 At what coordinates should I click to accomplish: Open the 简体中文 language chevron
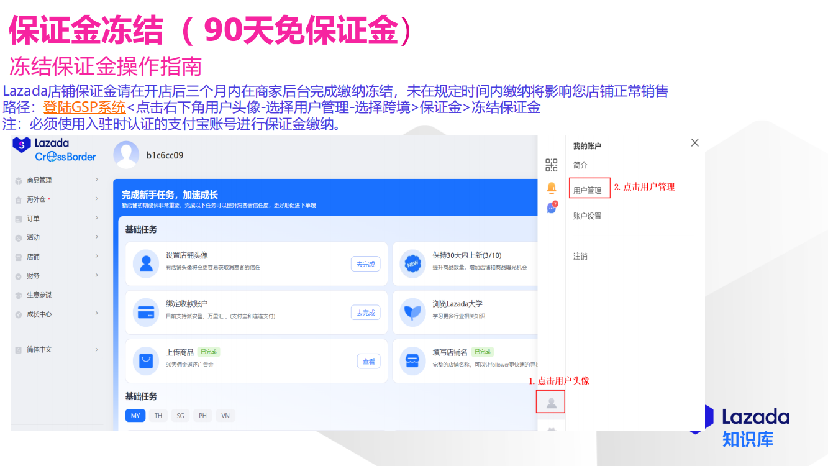click(x=96, y=349)
